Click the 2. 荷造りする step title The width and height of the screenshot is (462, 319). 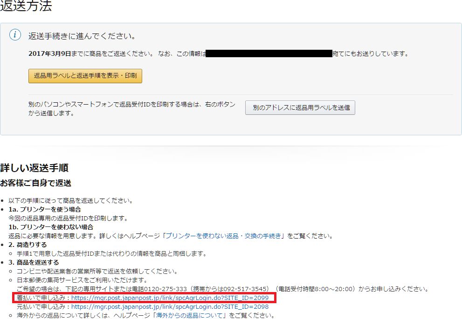[28, 245]
